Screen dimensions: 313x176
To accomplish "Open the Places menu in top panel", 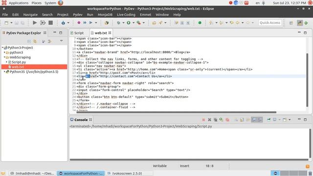I will (x=36, y=3).
